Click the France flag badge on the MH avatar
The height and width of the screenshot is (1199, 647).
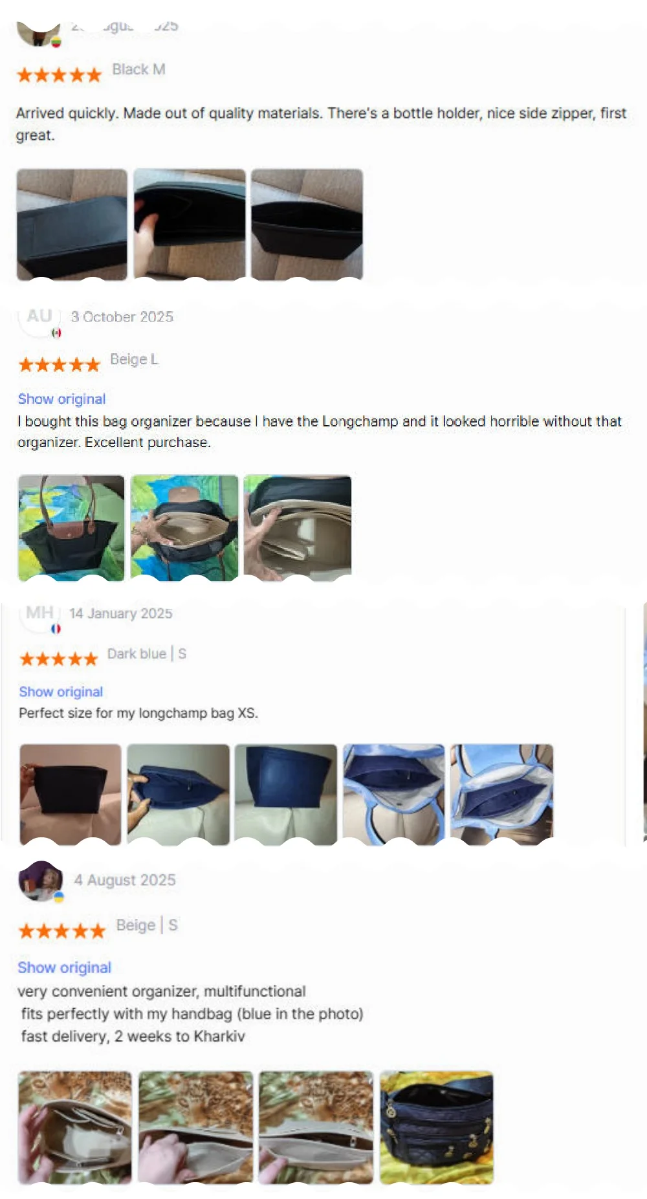pyautogui.click(x=56, y=628)
